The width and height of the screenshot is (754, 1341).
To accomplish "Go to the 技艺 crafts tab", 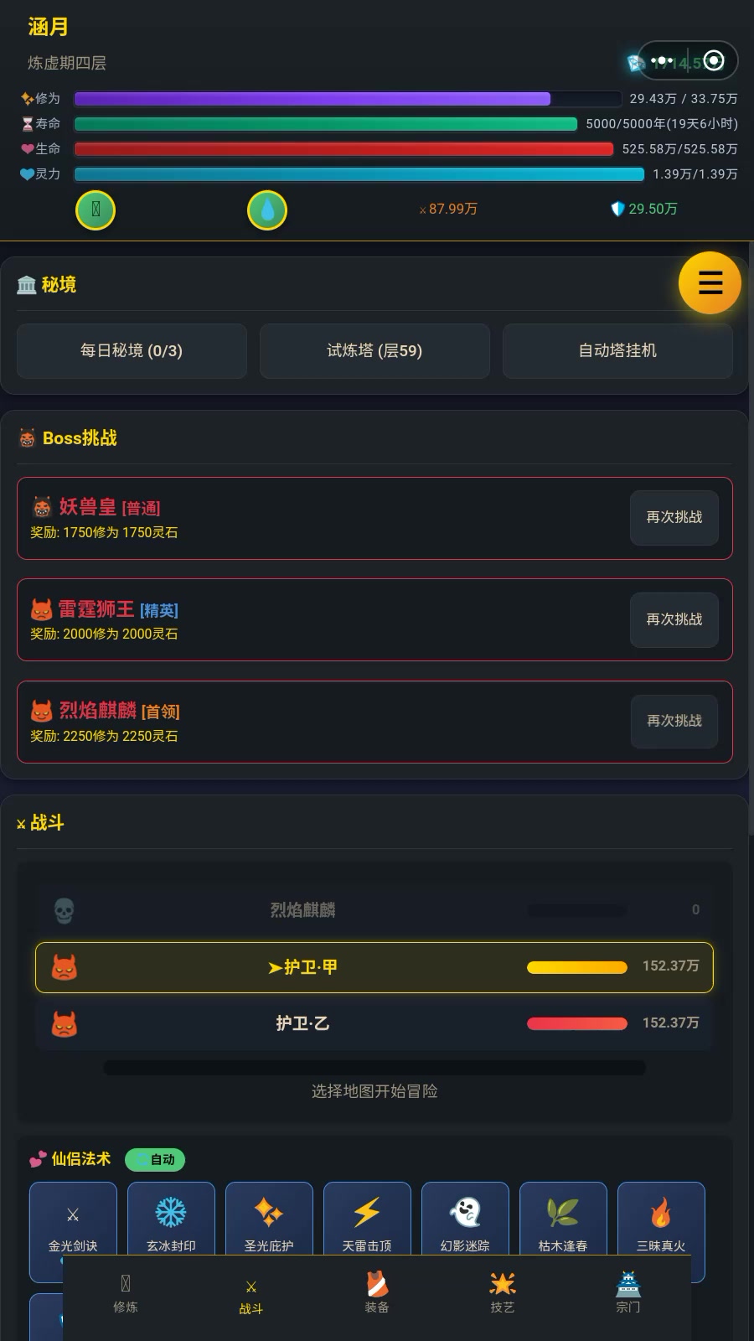I will 503,1292.
